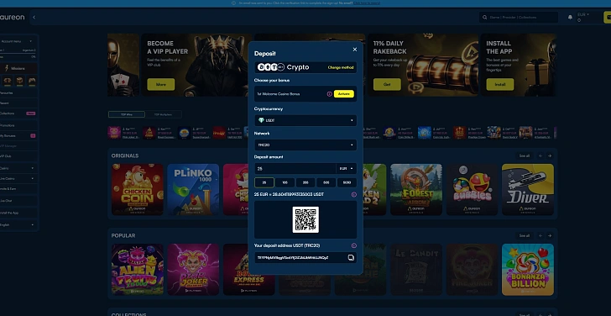The width and height of the screenshot is (611, 316).
Task: Open info icon beside Welcome Casino Bonus
Action: click(x=329, y=94)
